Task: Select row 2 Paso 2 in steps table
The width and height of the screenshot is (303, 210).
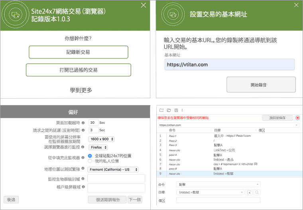Action: click(229, 140)
